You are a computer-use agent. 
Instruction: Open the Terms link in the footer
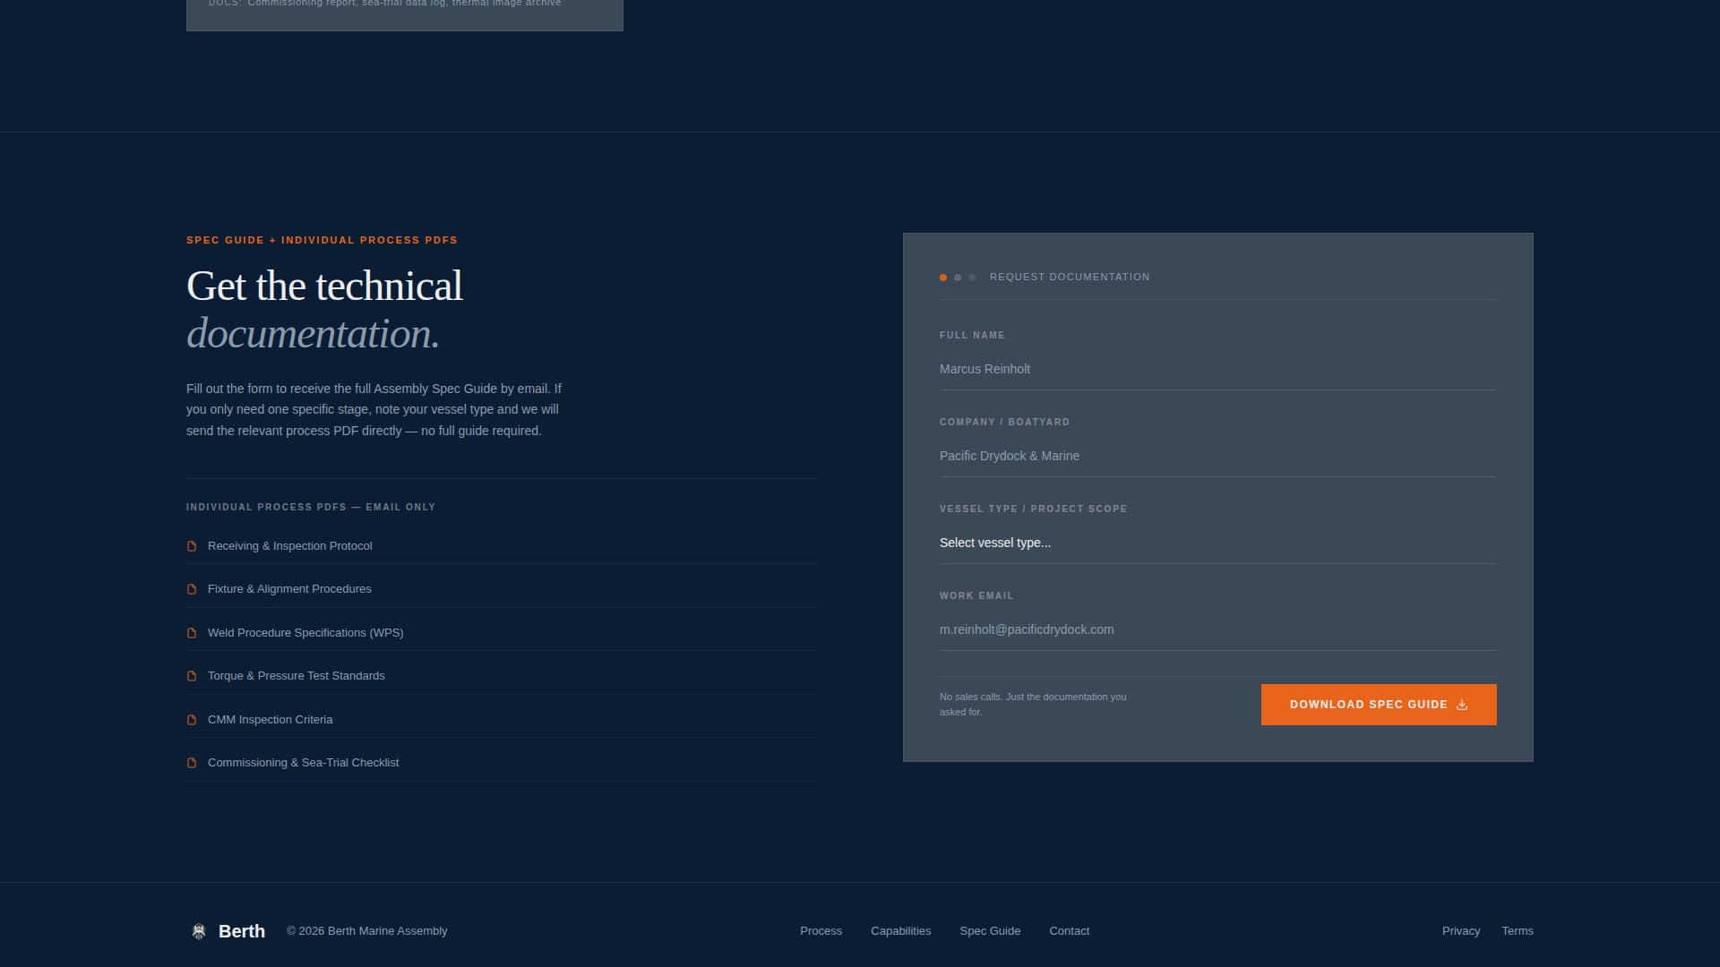[x=1518, y=931]
